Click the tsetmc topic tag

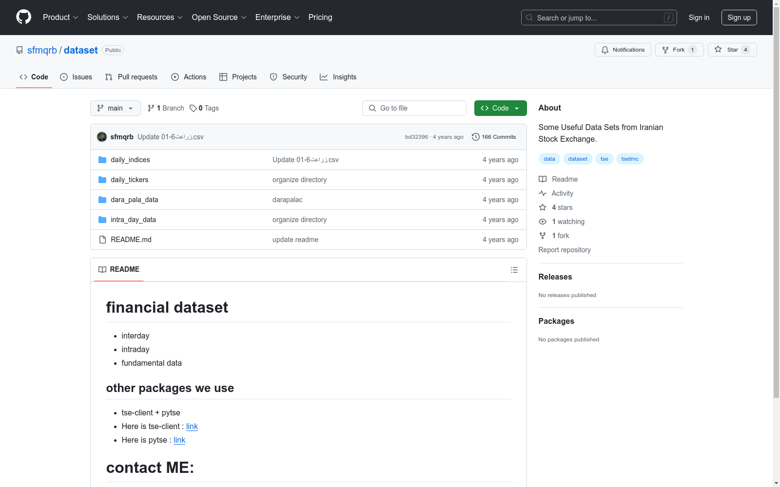(x=630, y=159)
